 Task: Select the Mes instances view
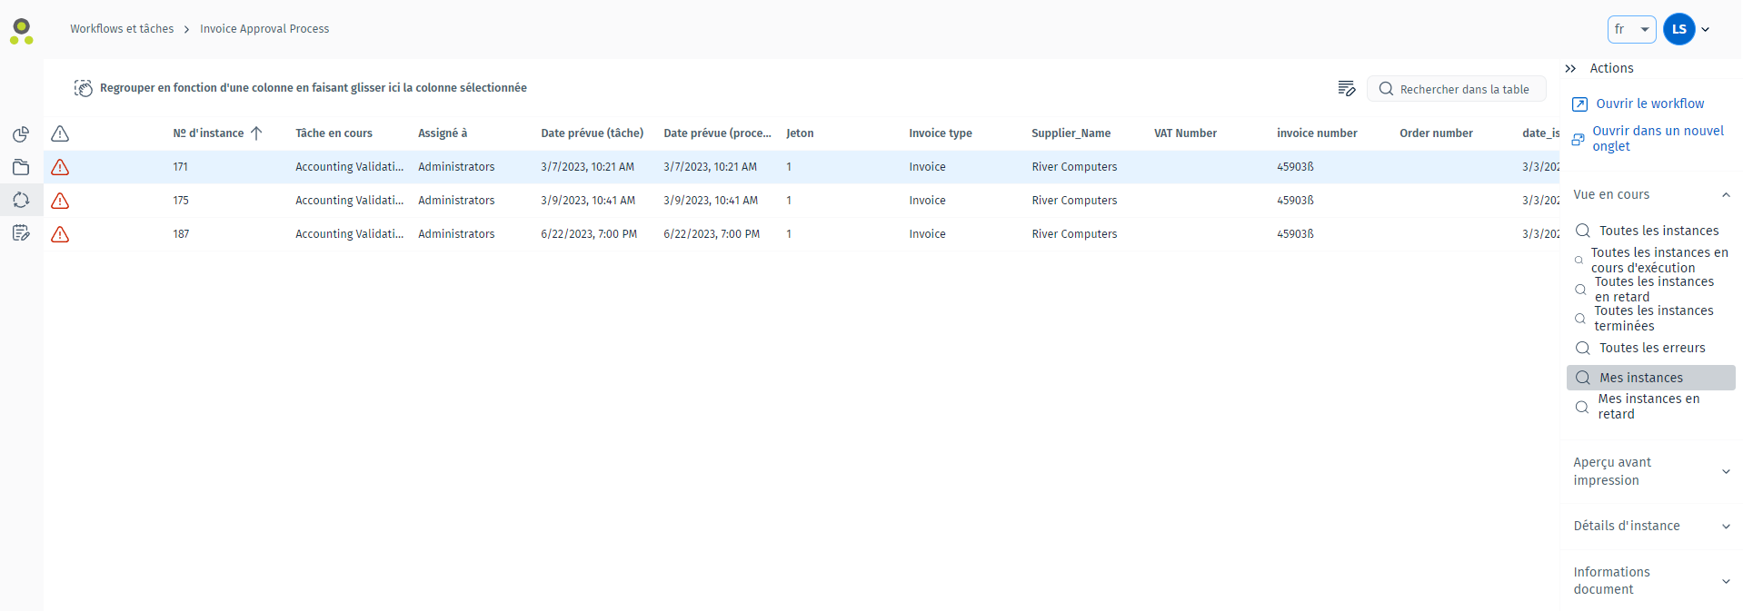(1650, 378)
